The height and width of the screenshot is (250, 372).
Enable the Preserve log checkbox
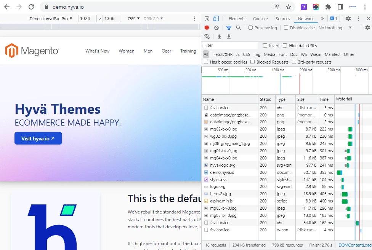tap(251, 28)
